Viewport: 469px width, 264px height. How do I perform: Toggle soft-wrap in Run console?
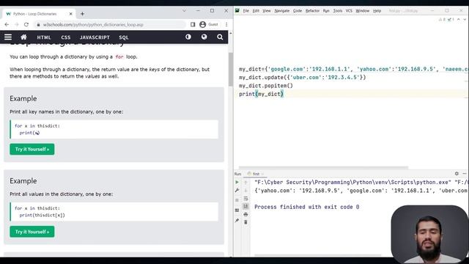[245, 199]
